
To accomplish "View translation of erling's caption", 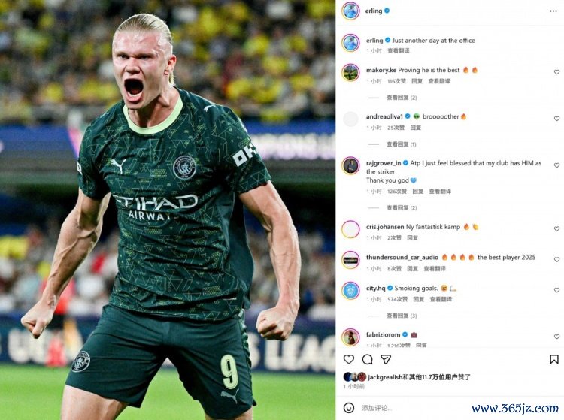I will pos(398,51).
